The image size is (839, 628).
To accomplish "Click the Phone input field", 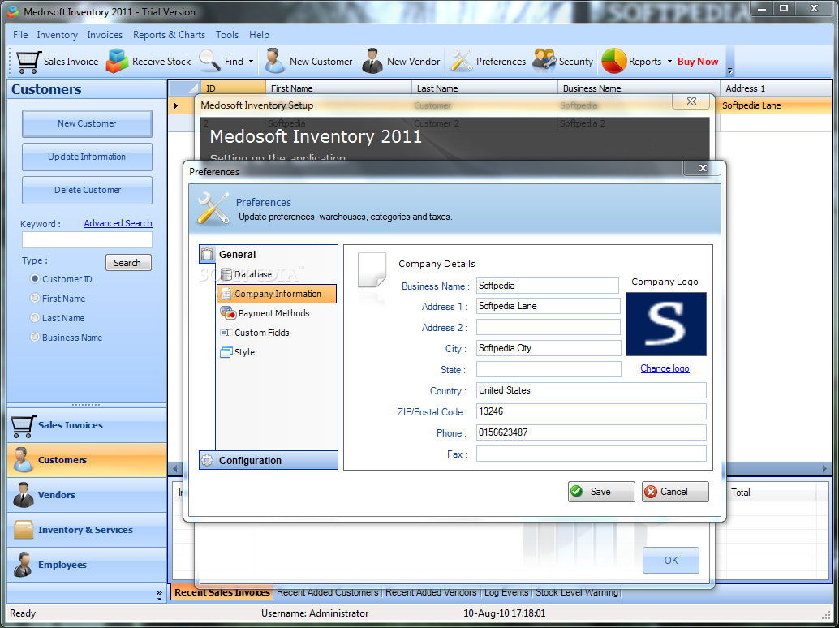I will click(592, 432).
